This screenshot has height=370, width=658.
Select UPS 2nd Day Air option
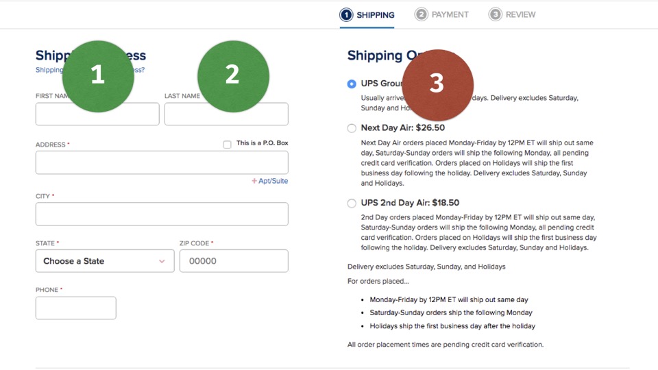click(352, 203)
